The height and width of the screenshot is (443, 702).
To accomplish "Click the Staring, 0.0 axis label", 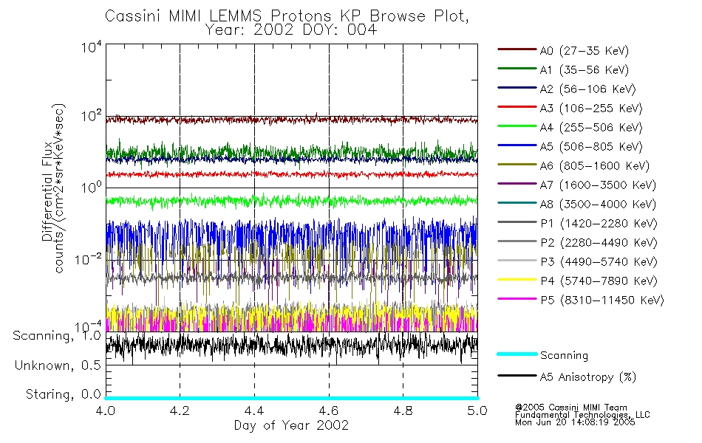I will pyautogui.click(x=63, y=394).
